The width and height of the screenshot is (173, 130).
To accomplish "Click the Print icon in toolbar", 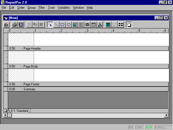I will click(14, 25).
